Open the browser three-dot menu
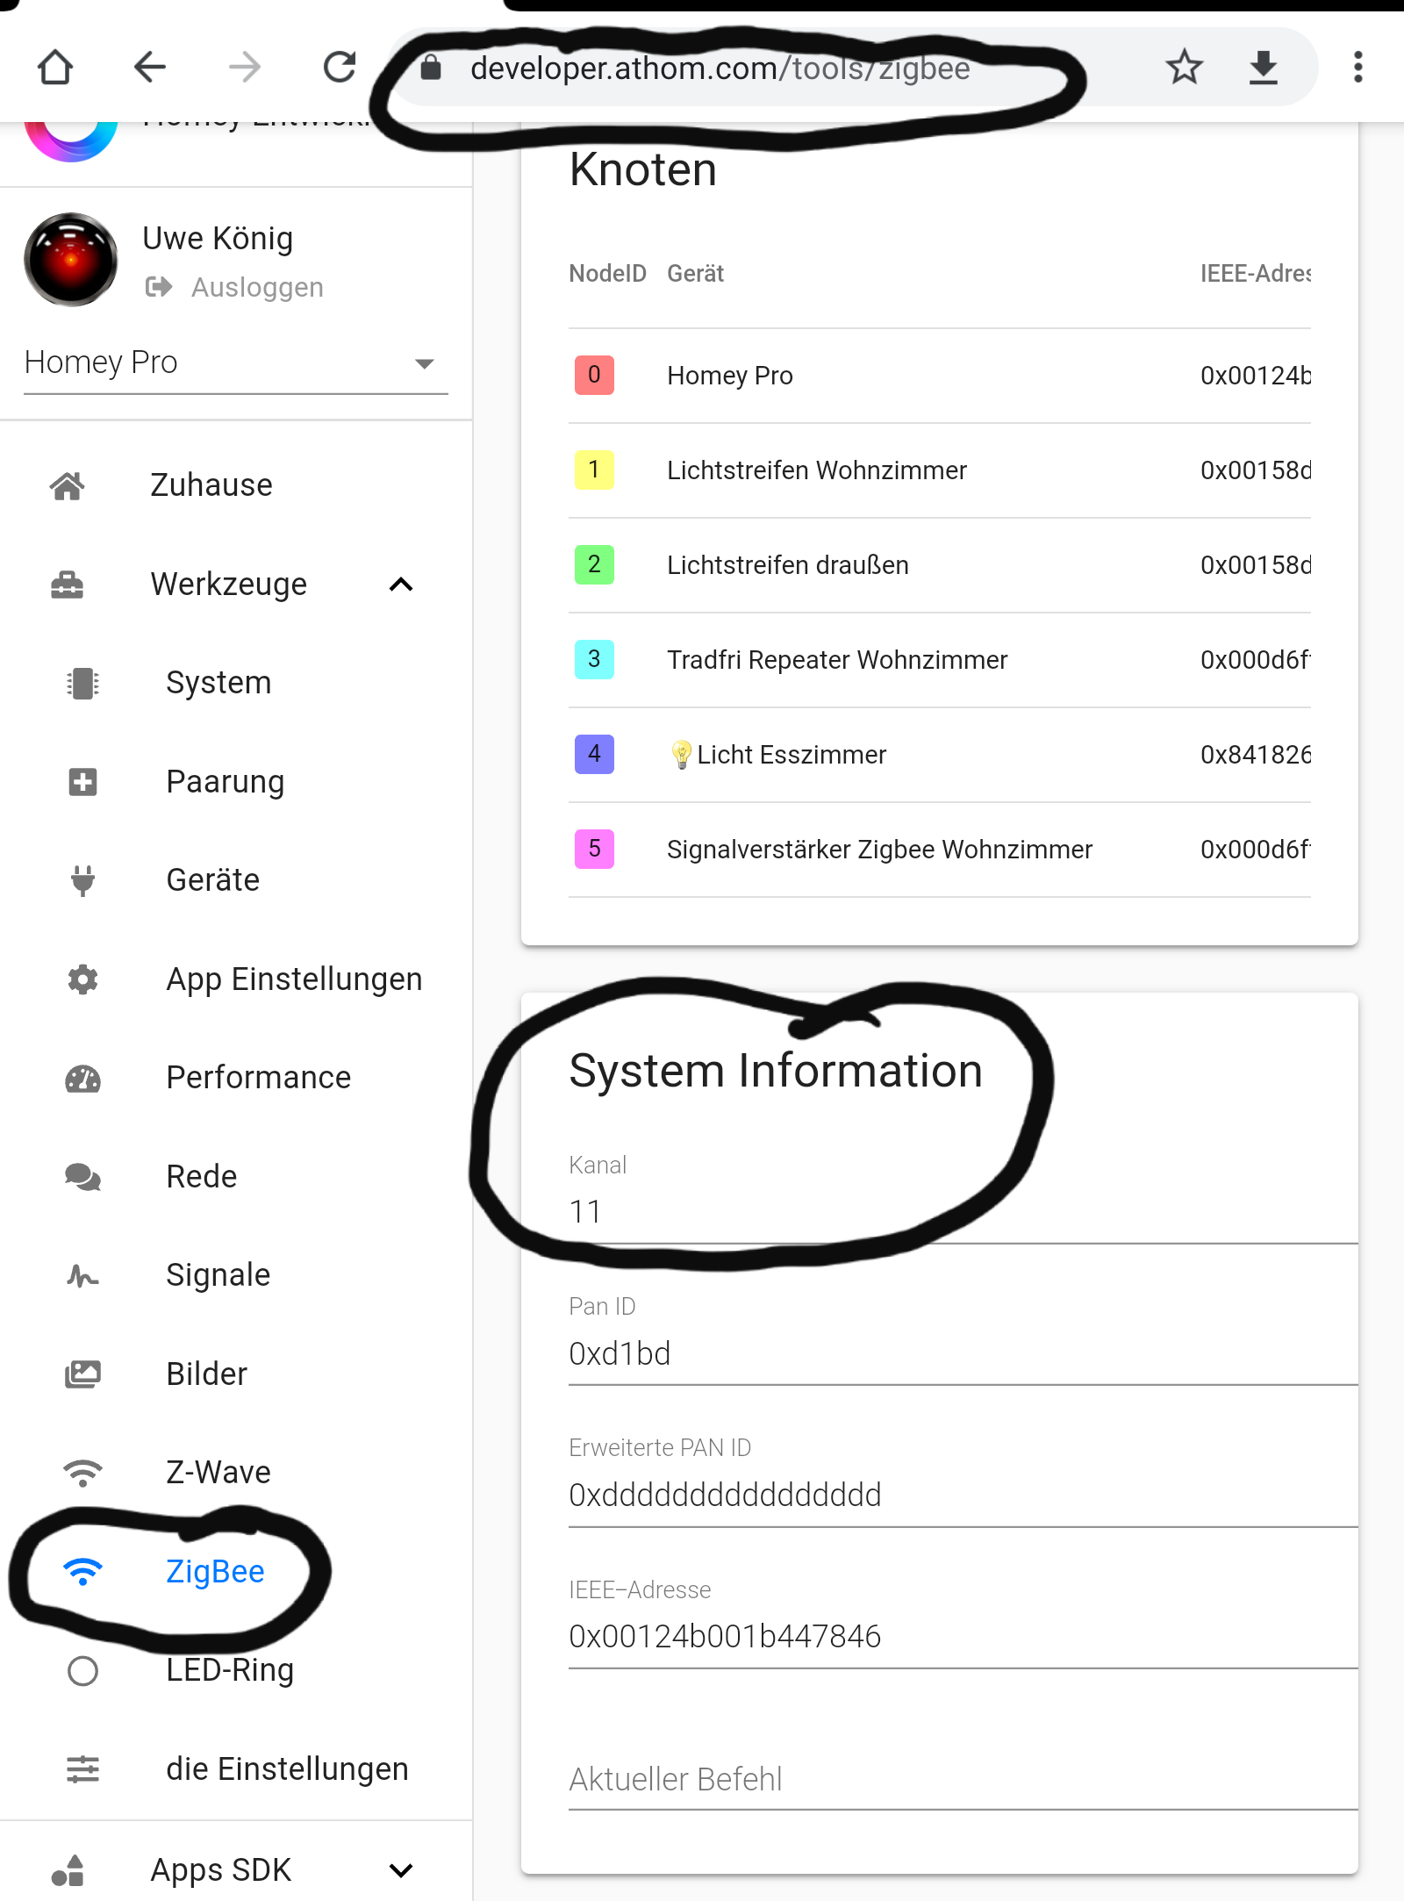 pyautogui.click(x=1357, y=67)
